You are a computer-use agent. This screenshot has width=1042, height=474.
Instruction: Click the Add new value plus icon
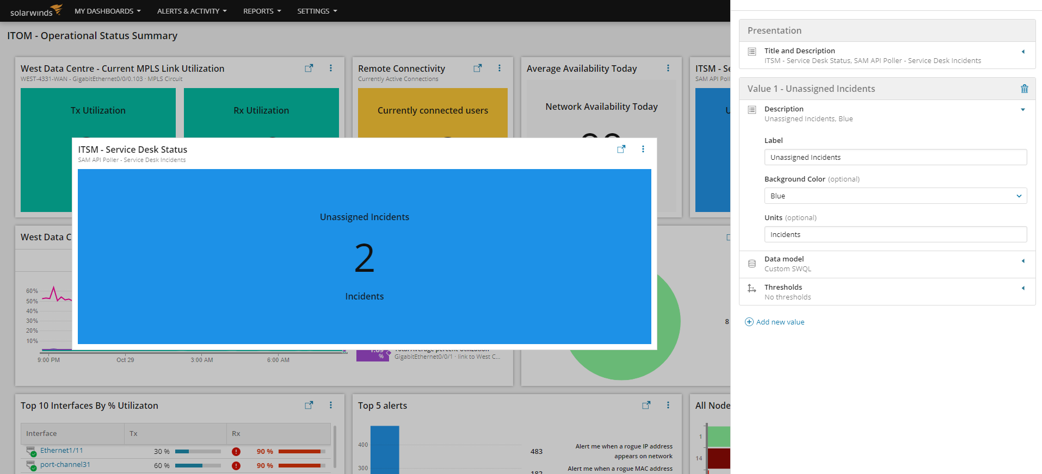tap(749, 322)
